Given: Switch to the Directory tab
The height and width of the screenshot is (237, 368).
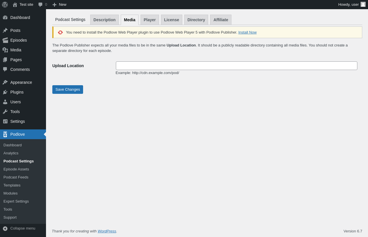Looking at the screenshot, I should (x=196, y=20).
